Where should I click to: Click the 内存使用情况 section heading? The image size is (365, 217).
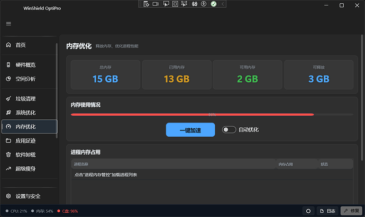pos(86,105)
